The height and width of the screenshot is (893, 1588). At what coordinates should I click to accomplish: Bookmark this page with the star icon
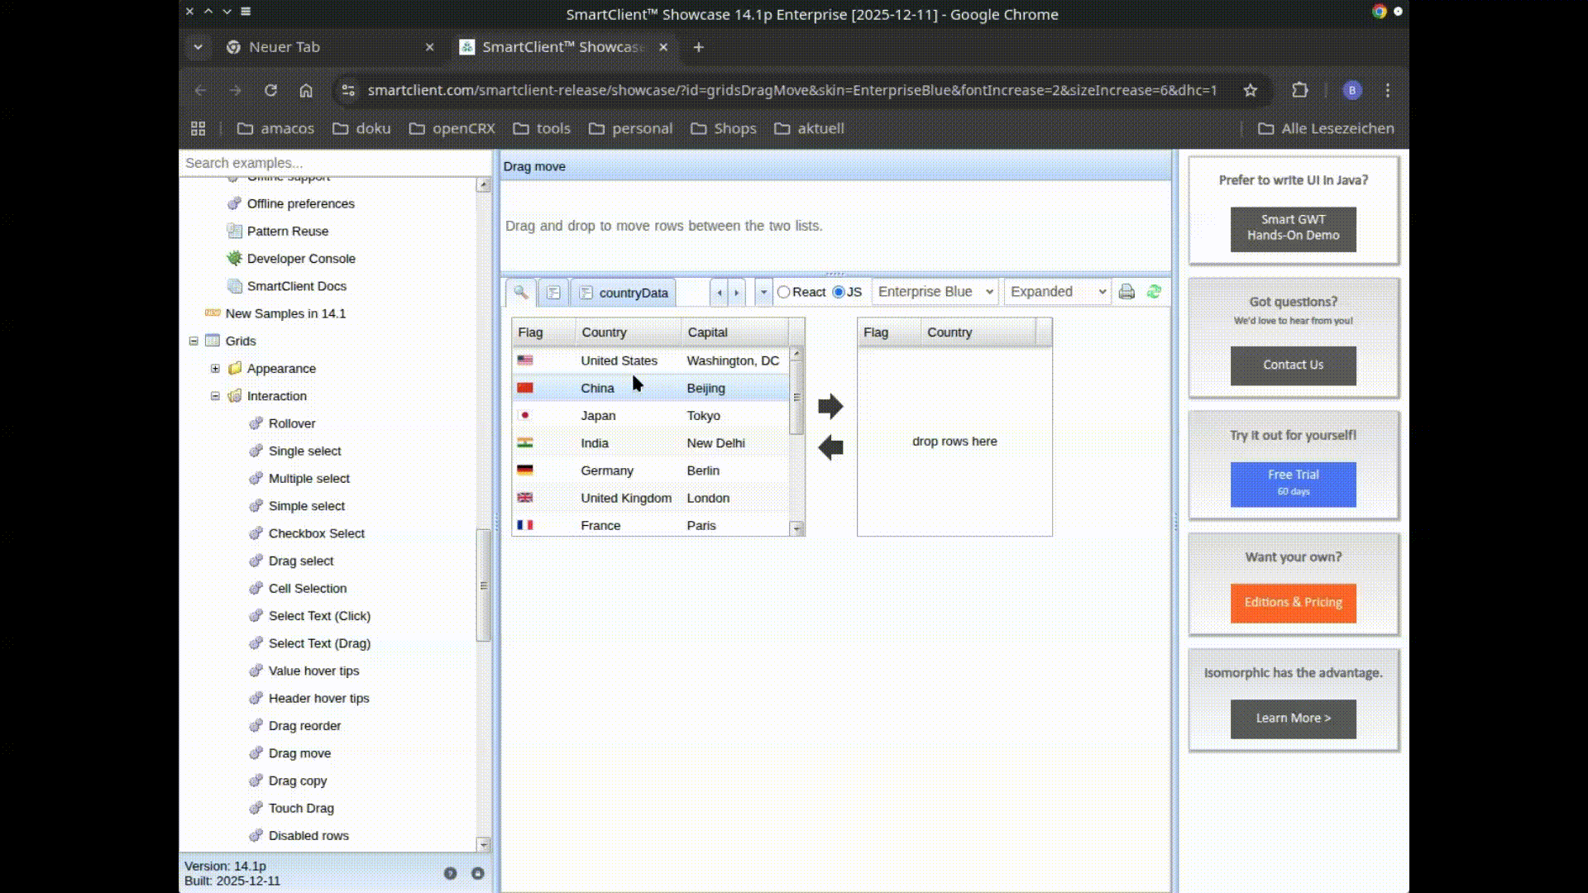click(x=1250, y=90)
